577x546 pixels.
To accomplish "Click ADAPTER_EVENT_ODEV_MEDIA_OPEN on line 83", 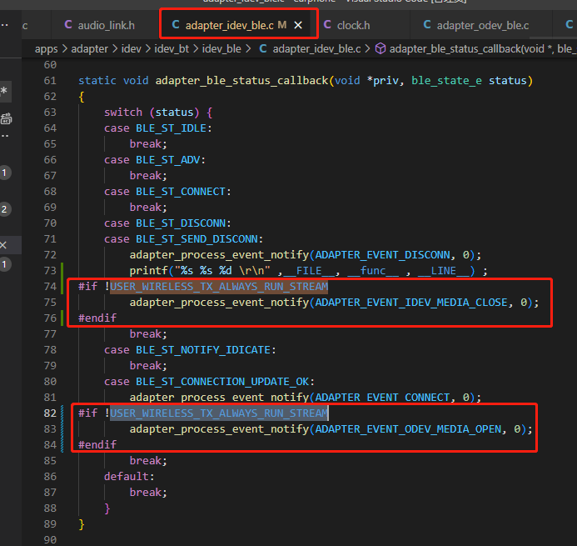I will click(409, 429).
